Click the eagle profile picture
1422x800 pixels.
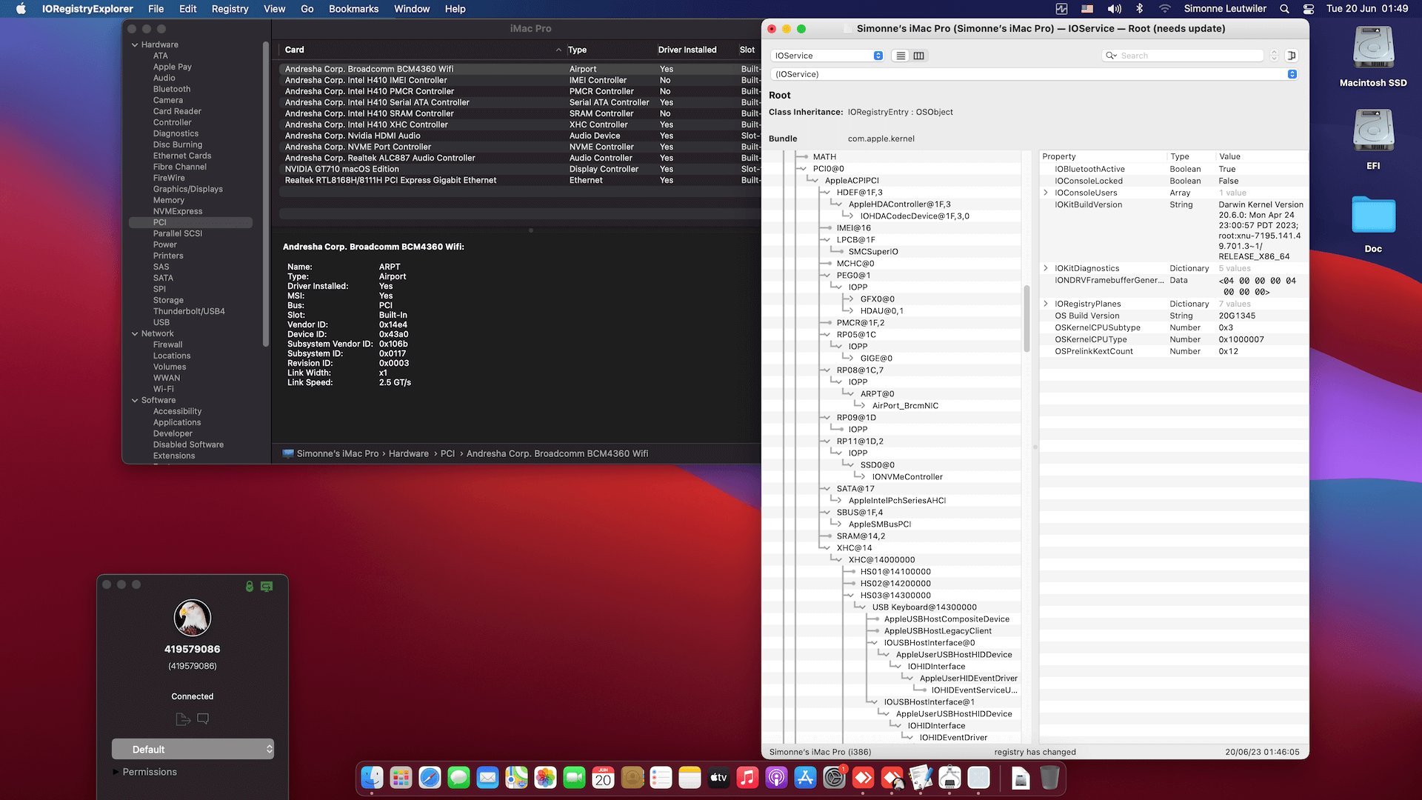[193, 618]
